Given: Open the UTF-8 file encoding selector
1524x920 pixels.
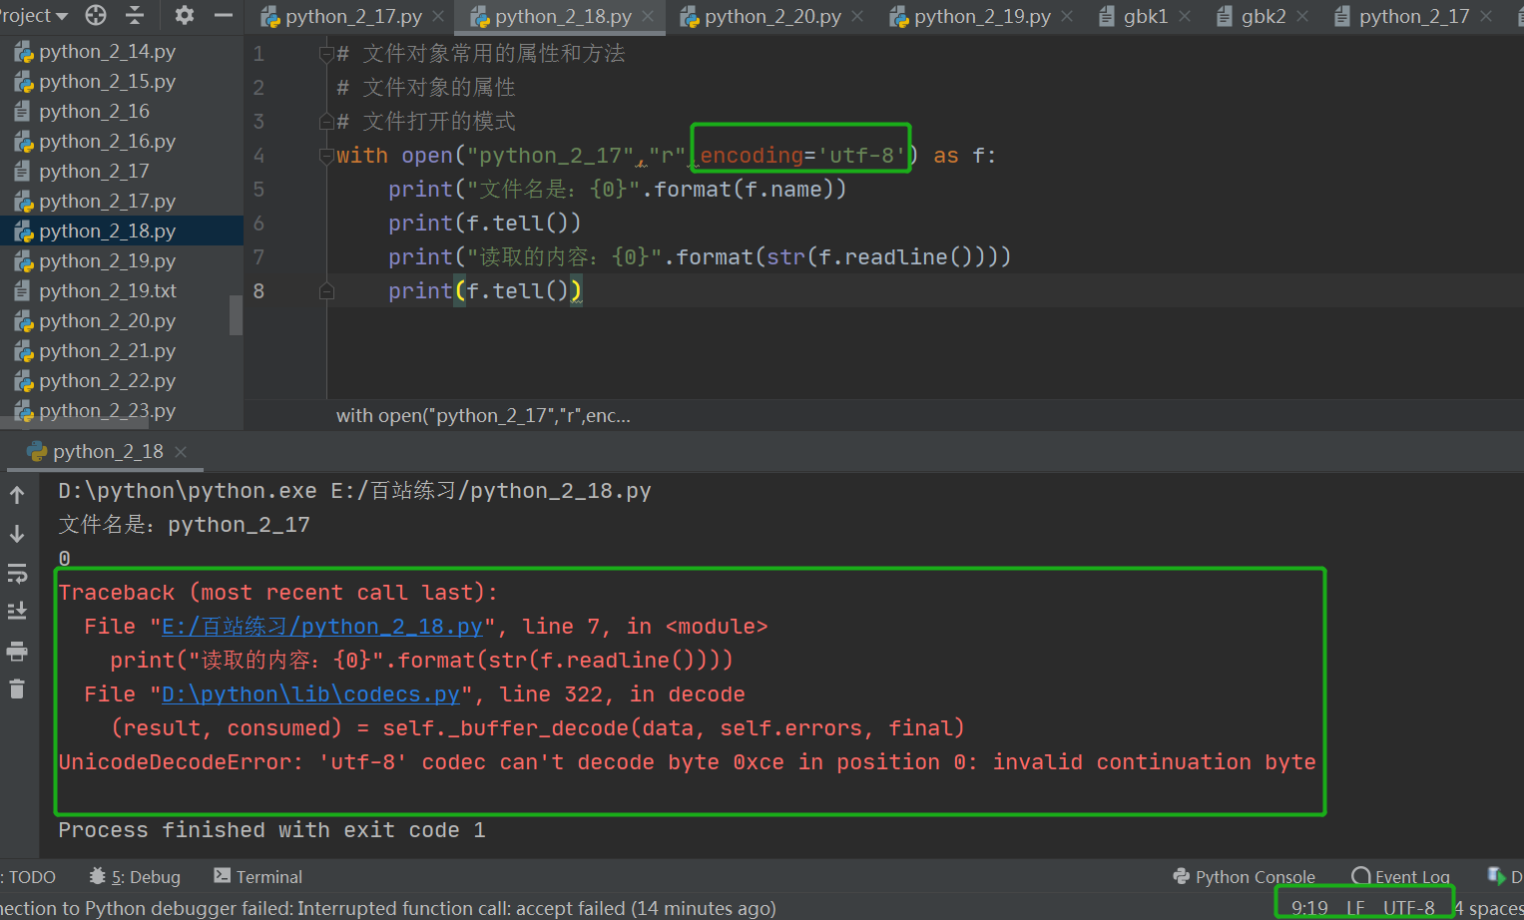Looking at the screenshot, I should tap(1408, 908).
